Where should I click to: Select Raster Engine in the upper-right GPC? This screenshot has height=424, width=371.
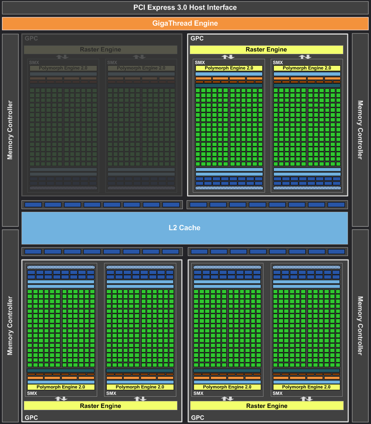pyautogui.click(x=266, y=50)
